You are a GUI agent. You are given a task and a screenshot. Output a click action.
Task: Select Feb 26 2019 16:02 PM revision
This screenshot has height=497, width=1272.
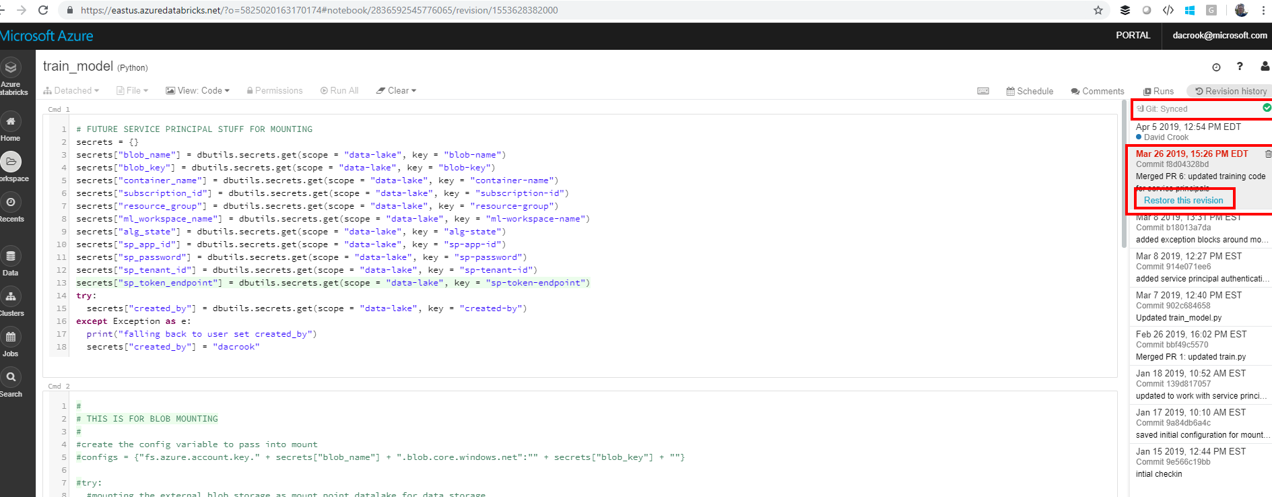[x=1201, y=345]
